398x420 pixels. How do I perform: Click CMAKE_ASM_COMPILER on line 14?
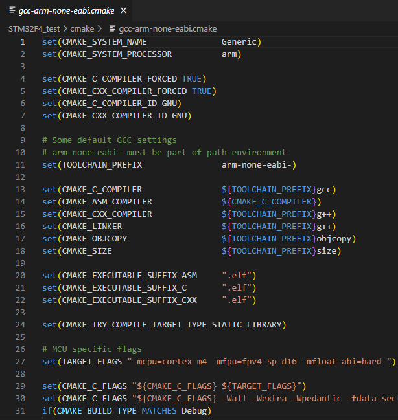coord(107,202)
